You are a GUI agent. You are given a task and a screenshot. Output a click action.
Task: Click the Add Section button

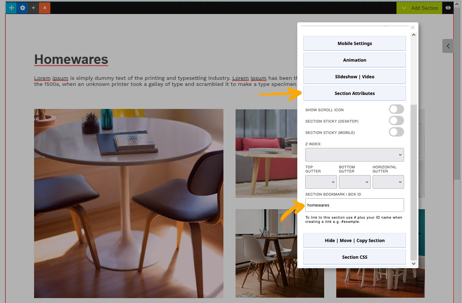click(x=419, y=8)
